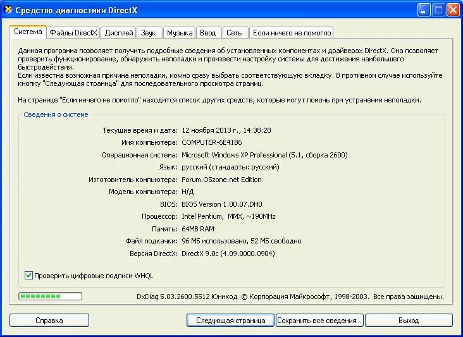463x337 pixels.
Task: Click the disabled maximize button
Action: (438, 10)
